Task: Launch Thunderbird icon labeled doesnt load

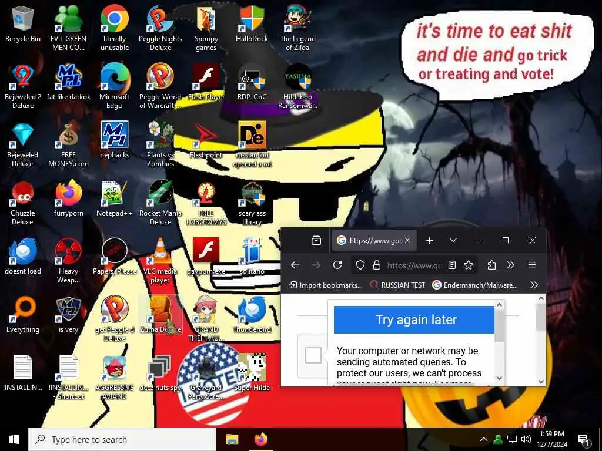Action: click(23, 256)
